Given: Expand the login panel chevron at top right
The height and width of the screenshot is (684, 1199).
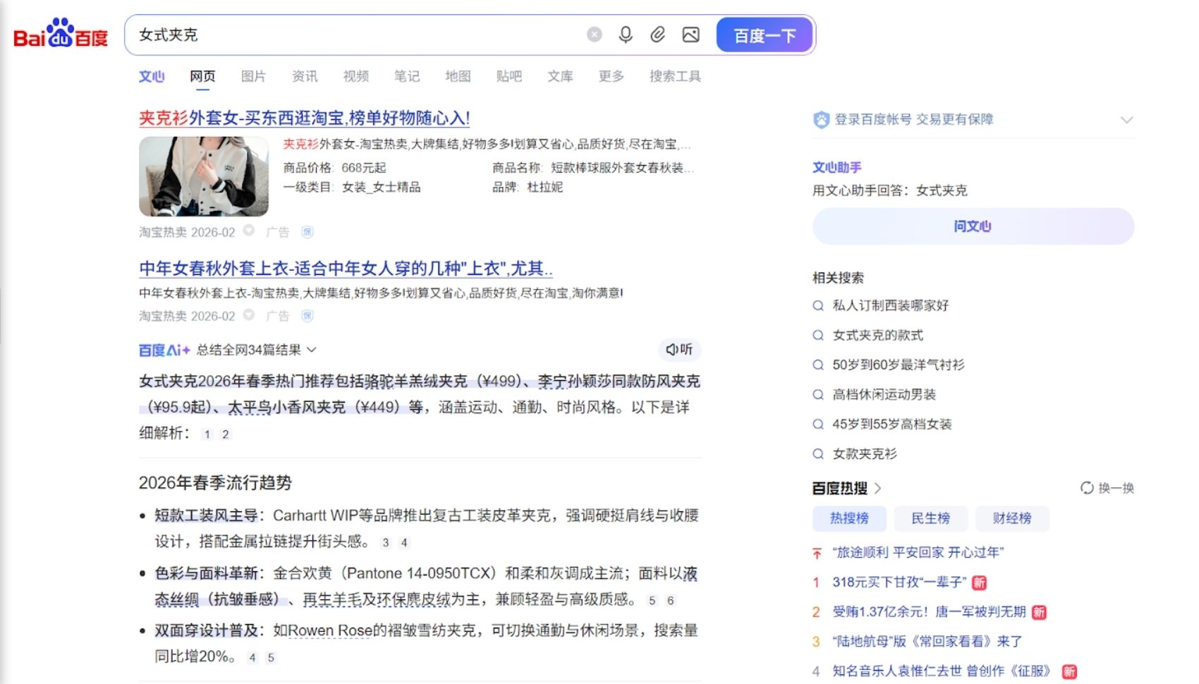Looking at the screenshot, I should 1127,119.
